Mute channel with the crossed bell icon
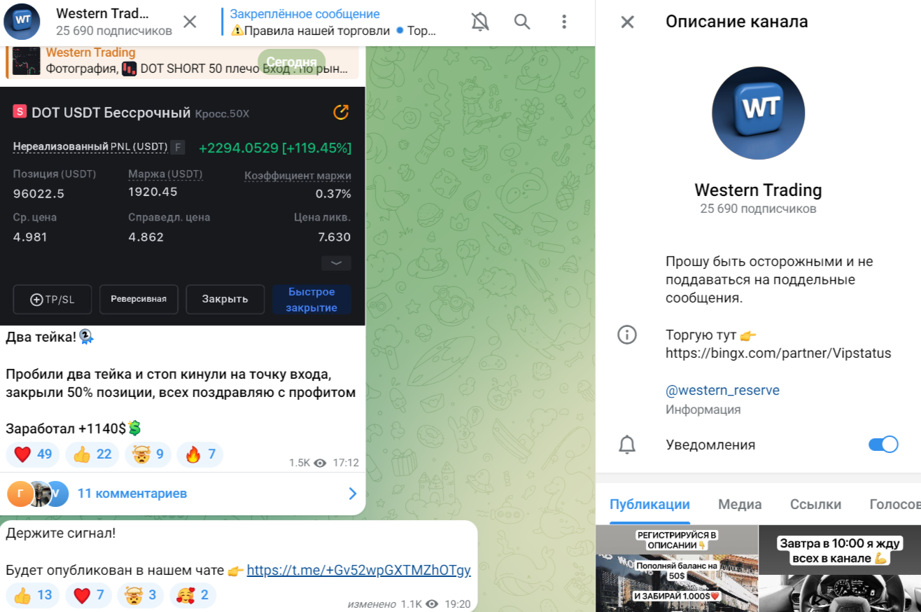 pos(480,22)
